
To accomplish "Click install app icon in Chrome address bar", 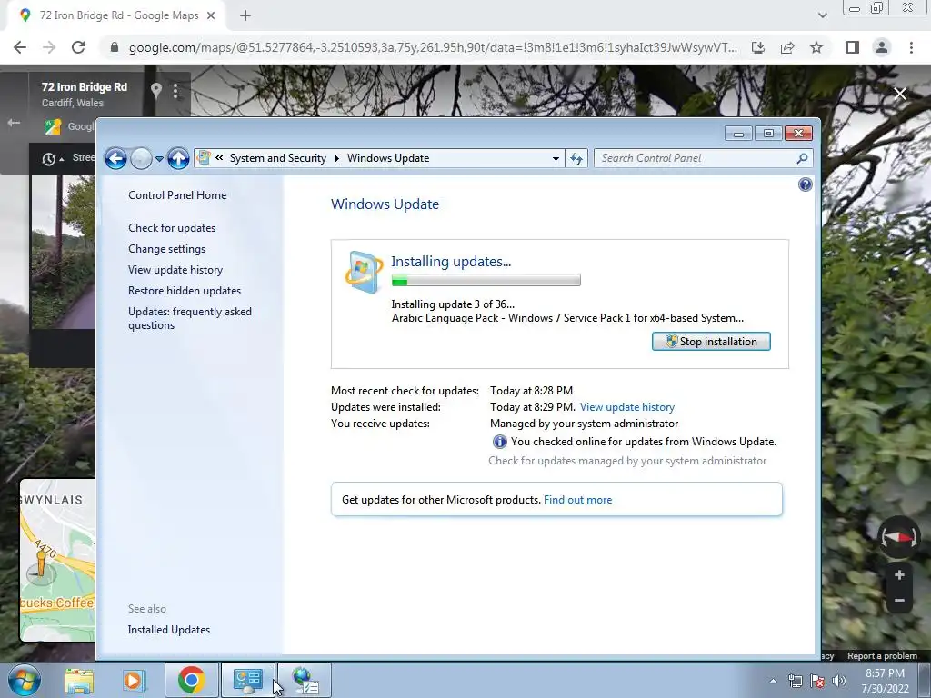I will (758, 47).
